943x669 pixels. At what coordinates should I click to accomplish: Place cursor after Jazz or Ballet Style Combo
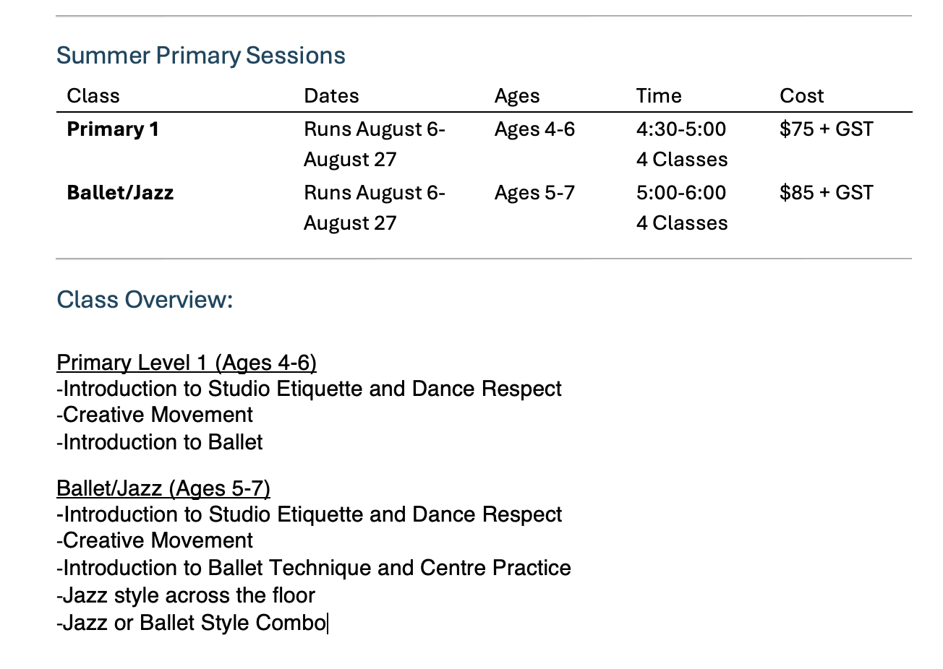tap(327, 623)
